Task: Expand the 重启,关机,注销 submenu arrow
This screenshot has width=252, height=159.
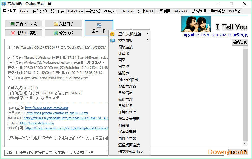Action: click(x=147, y=34)
